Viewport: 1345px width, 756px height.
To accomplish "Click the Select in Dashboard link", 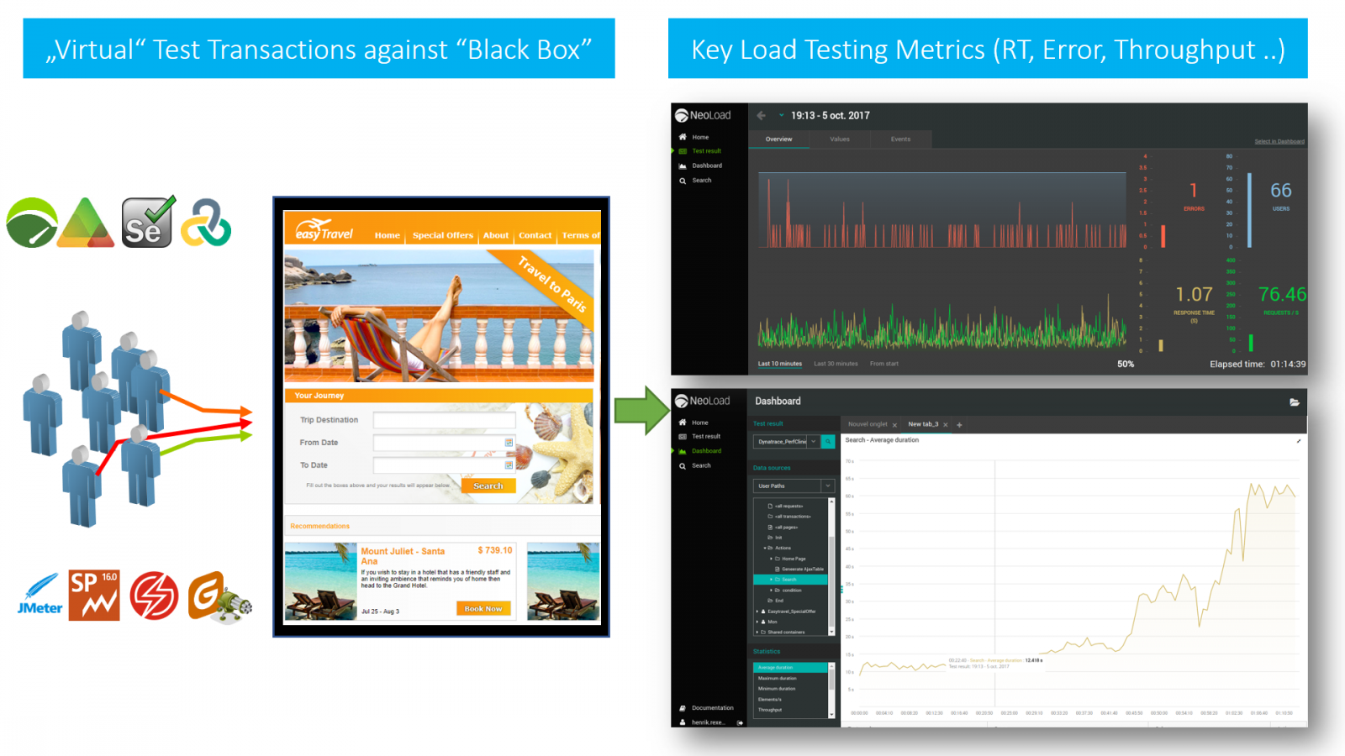I will [1279, 140].
